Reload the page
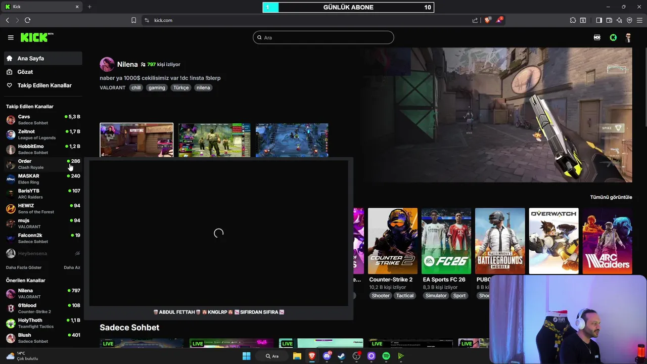The height and width of the screenshot is (364, 647). tap(27, 20)
